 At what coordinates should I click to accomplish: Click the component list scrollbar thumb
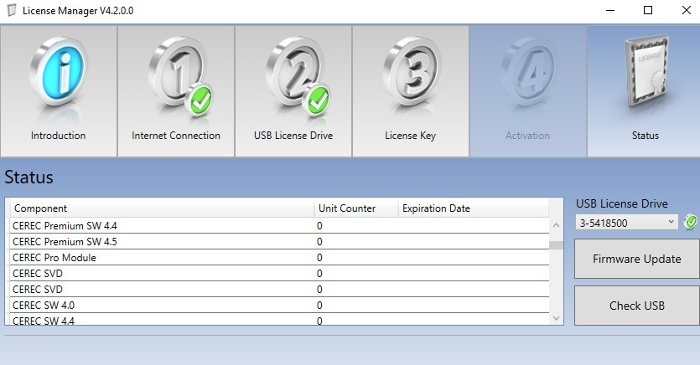[x=556, y=245]
